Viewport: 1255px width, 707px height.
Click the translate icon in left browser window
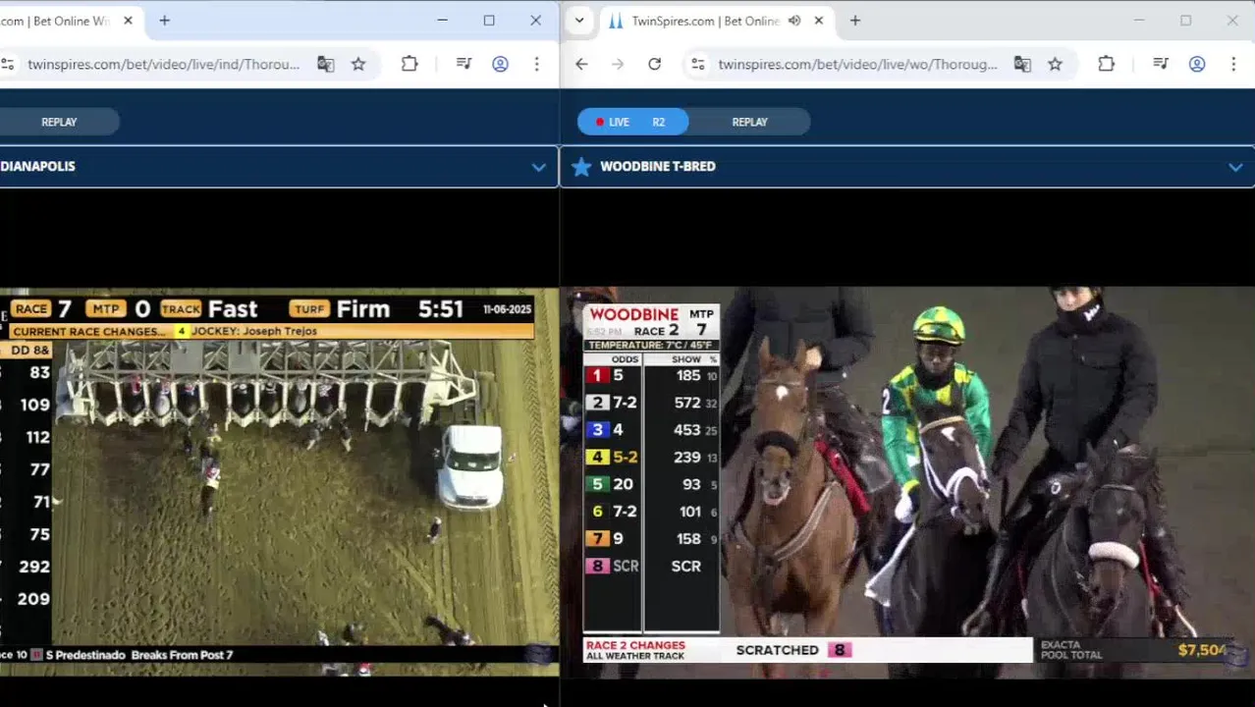pyautogui.click(x=326, y=64)
